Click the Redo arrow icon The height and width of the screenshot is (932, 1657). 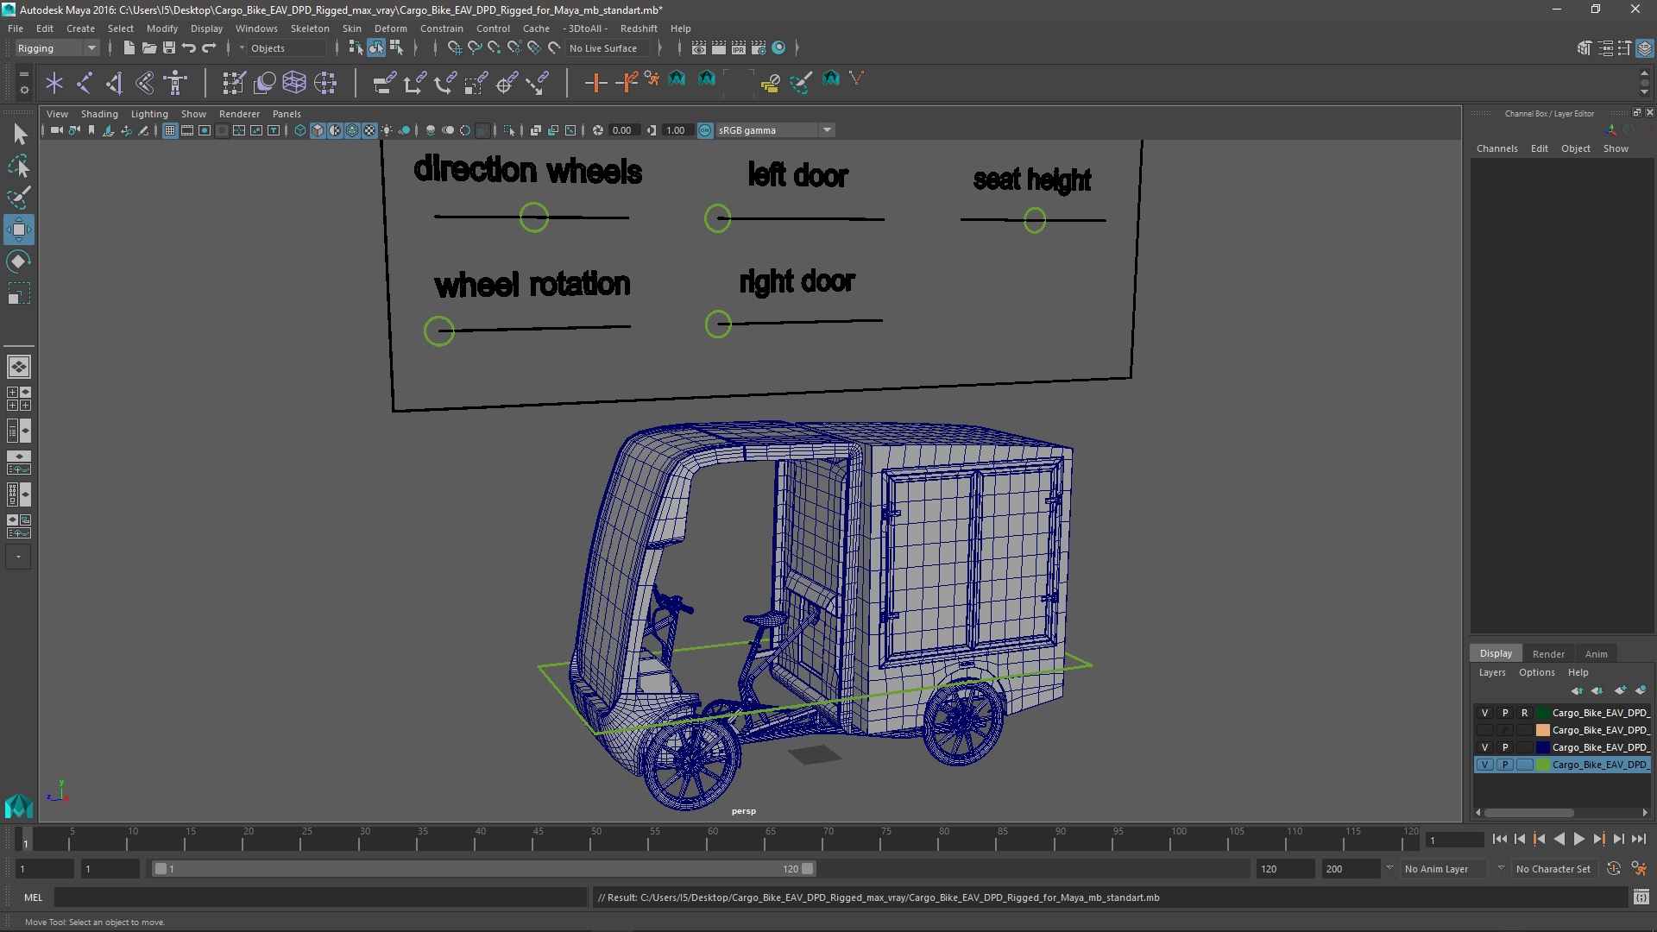[x=209, y=48]
